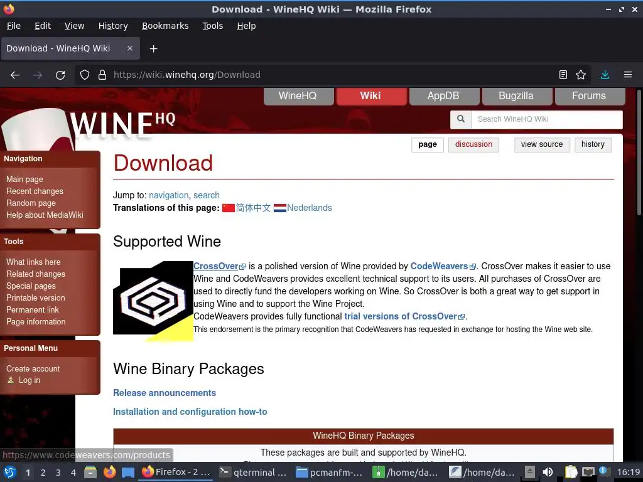Click Log in link
The width and height of the screenshot is (643, 482).
tap(30, 380)
